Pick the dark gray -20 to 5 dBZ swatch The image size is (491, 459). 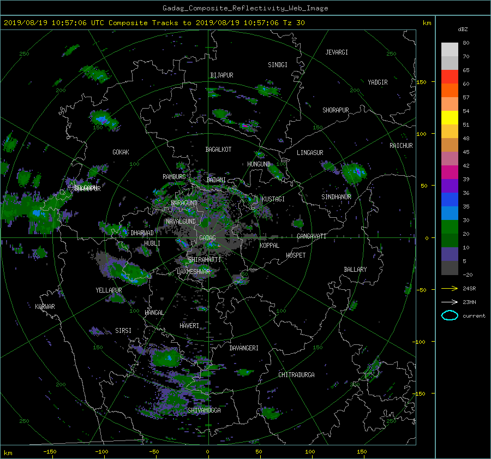(450, 268)
